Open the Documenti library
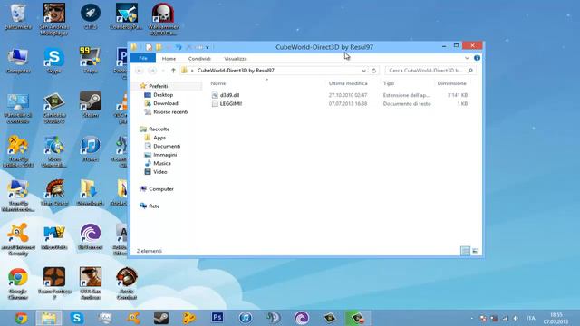Image resolution: width=580 pixels, height=326 pixels. pos(167,146)
